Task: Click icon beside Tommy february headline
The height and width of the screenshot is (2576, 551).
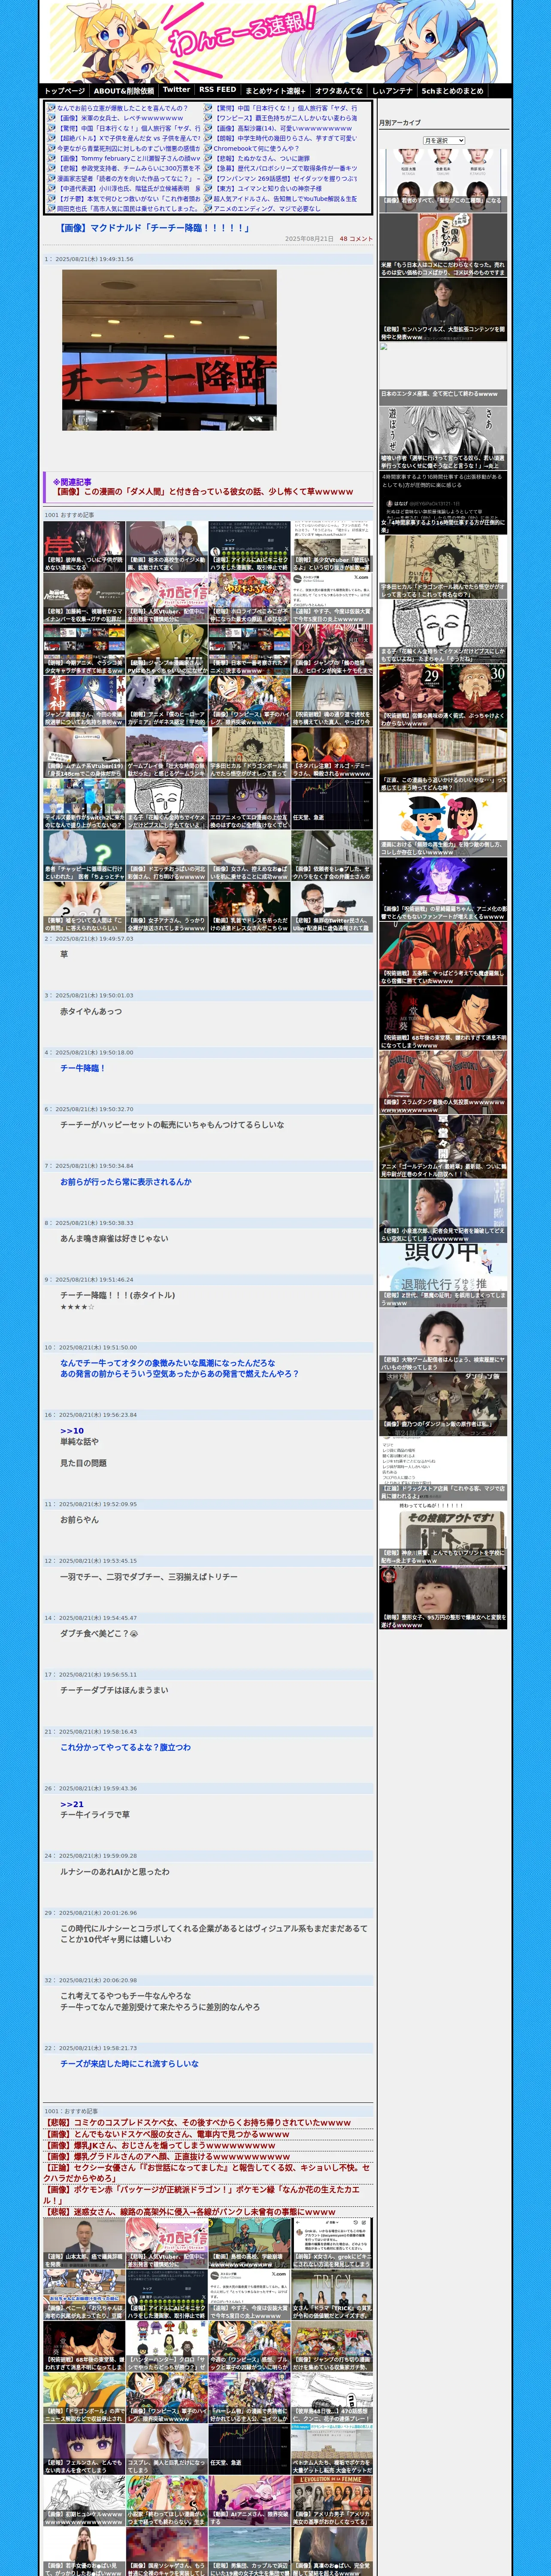Action: click(52, 158)
